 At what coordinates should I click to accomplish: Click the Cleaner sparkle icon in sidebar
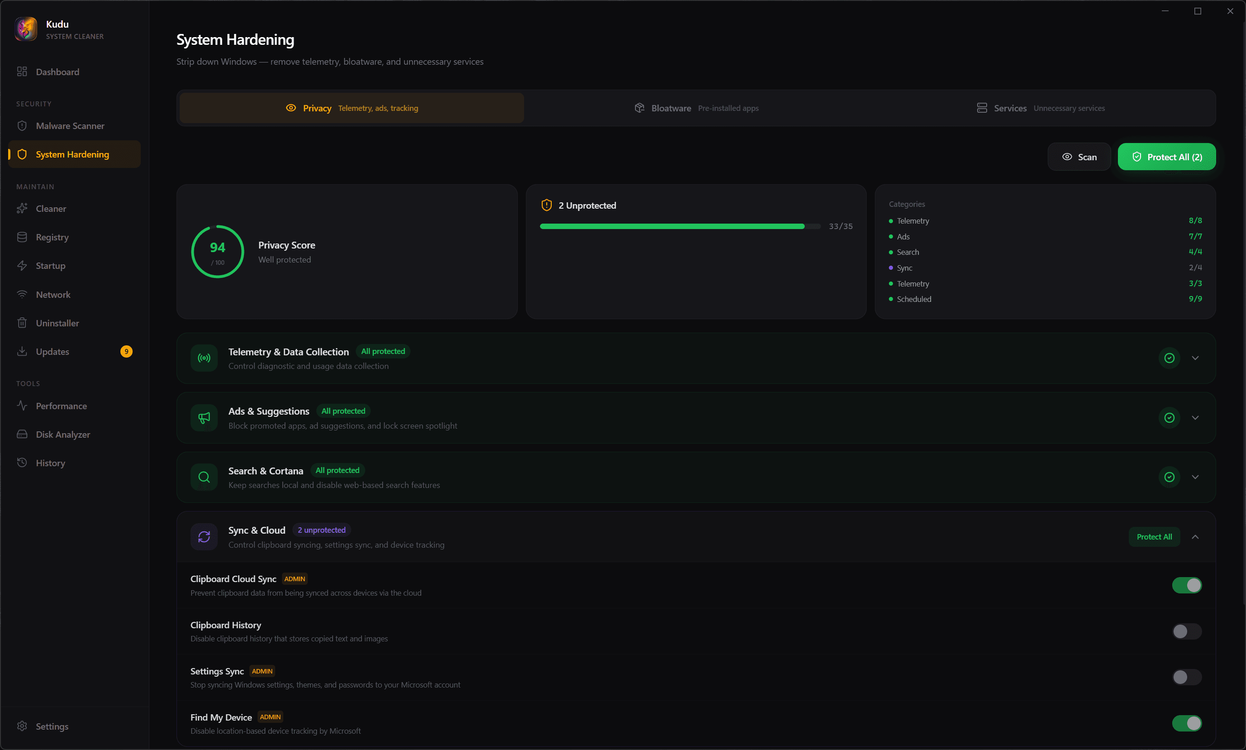[x=22, y=209]
